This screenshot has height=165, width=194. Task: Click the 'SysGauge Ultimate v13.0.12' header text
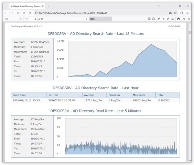[x=27, y=26]
